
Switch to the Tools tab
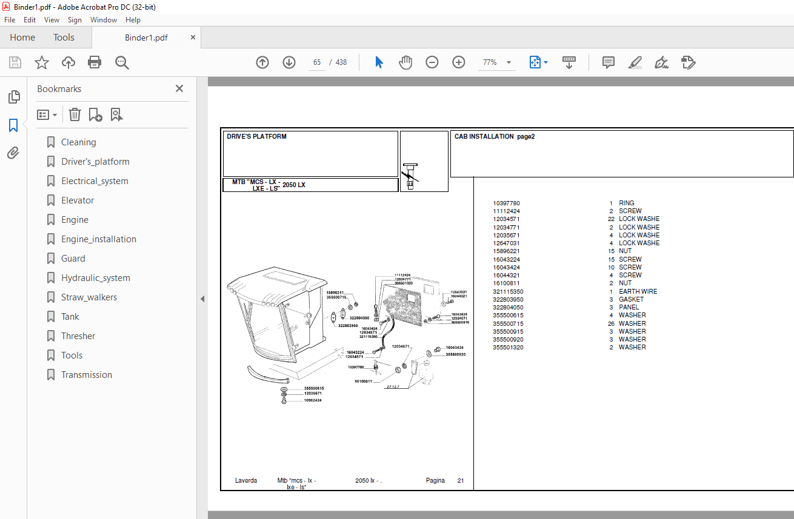click(64, 38)
